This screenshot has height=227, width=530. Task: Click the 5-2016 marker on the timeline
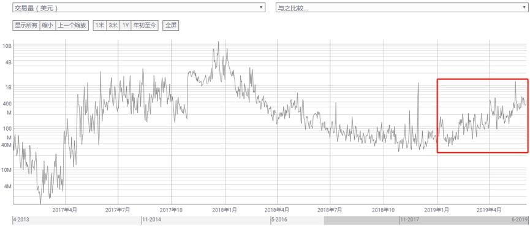(280, 220)
